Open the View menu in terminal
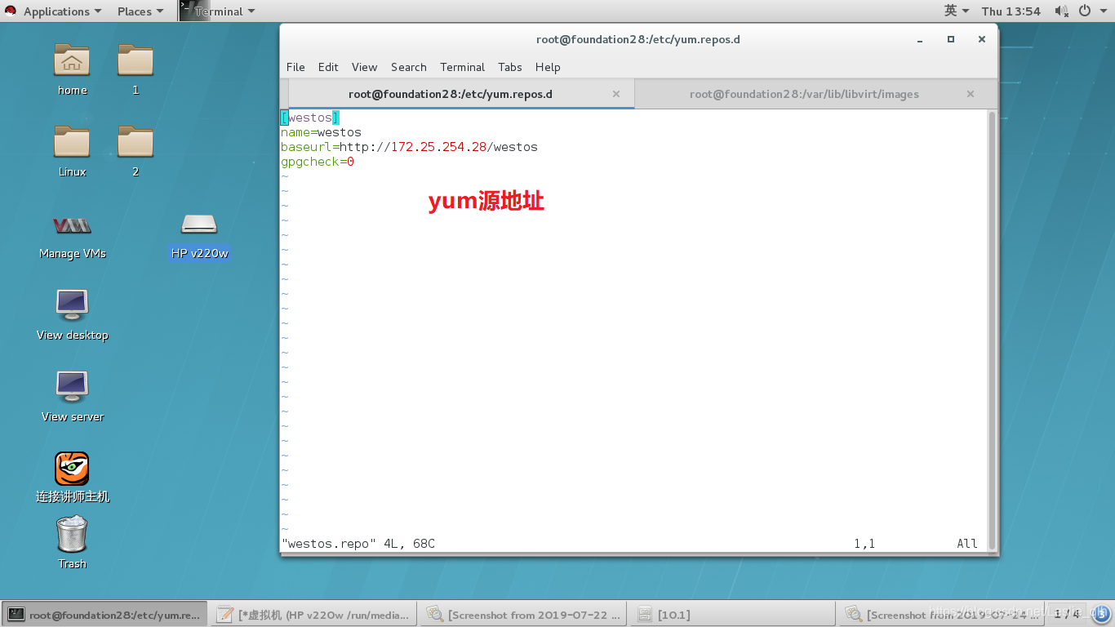The height and width of the screenshot is (627, 1115). click(x=364, y=67)
